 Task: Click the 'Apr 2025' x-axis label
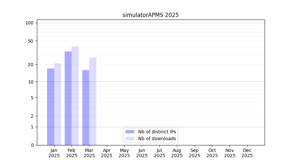107,153
